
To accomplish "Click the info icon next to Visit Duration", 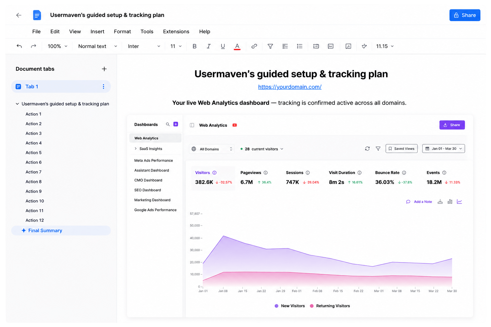I will pos(360,173).
